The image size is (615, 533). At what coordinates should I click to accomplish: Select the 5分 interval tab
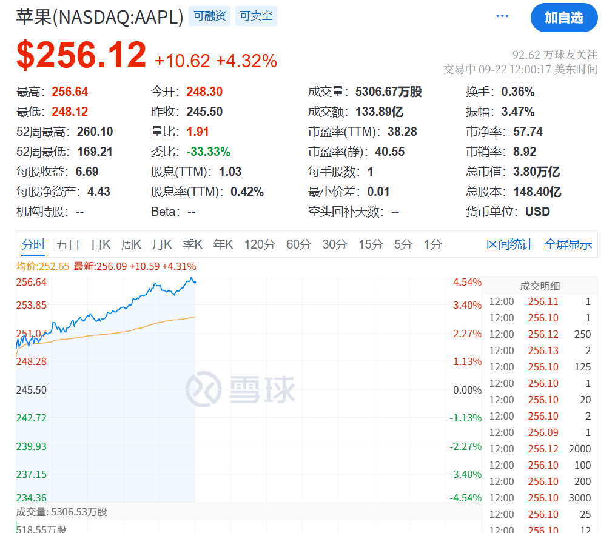402,244
